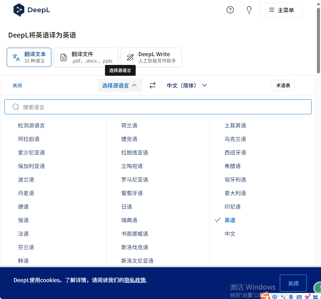Pick 法语 as source language
Image resolution: width=321 pixels, height=299 pixels.
(23, 234)
